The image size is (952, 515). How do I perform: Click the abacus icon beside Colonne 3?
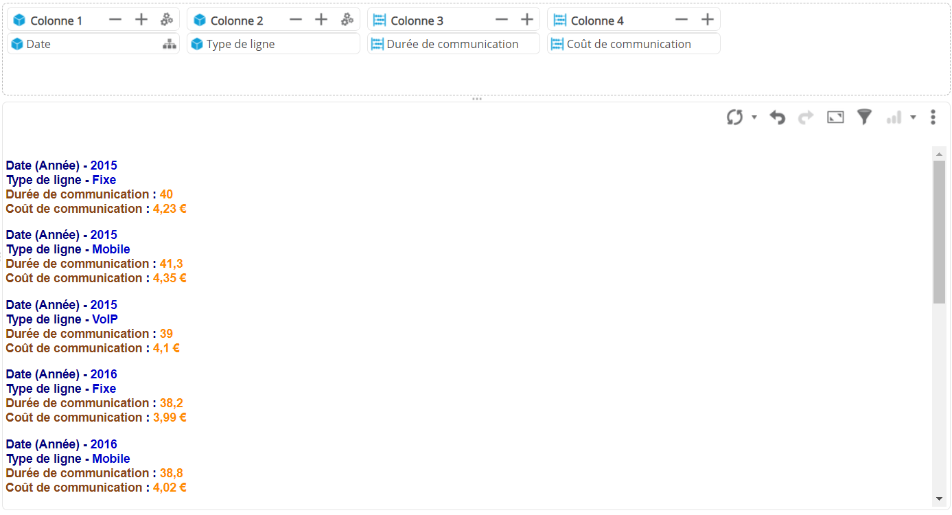pyautogui.click(x=380, y=21)
